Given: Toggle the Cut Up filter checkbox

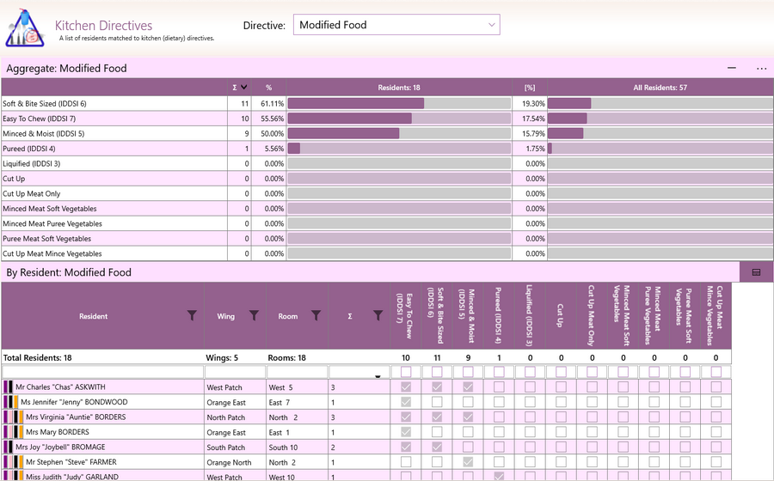Looking at the screenshot, I should (x=562, y=372).
